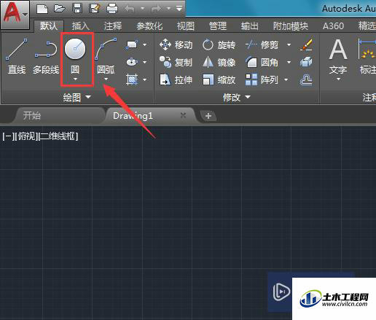Click the Erase tool pencil-eraser icon

306,44
